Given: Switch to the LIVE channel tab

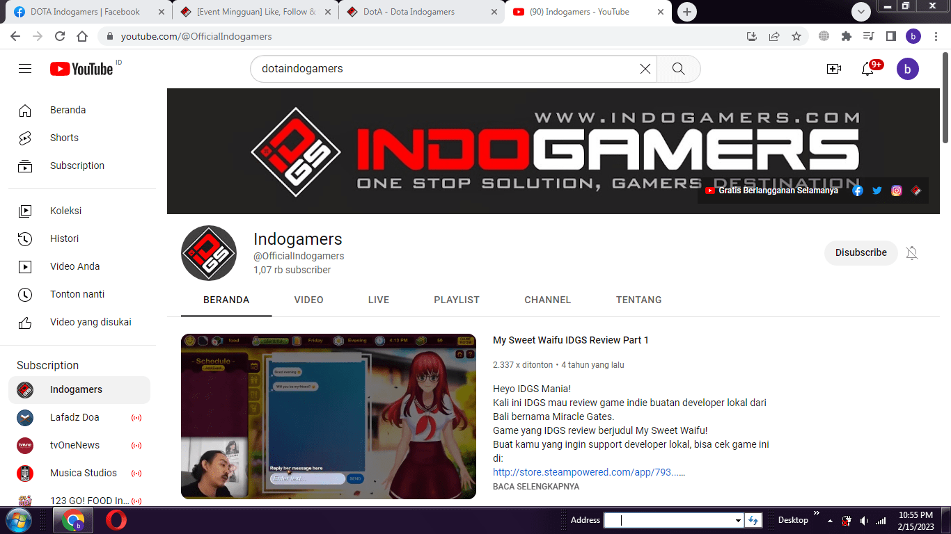Looking at the screenshot, I should tap(379, 300).
